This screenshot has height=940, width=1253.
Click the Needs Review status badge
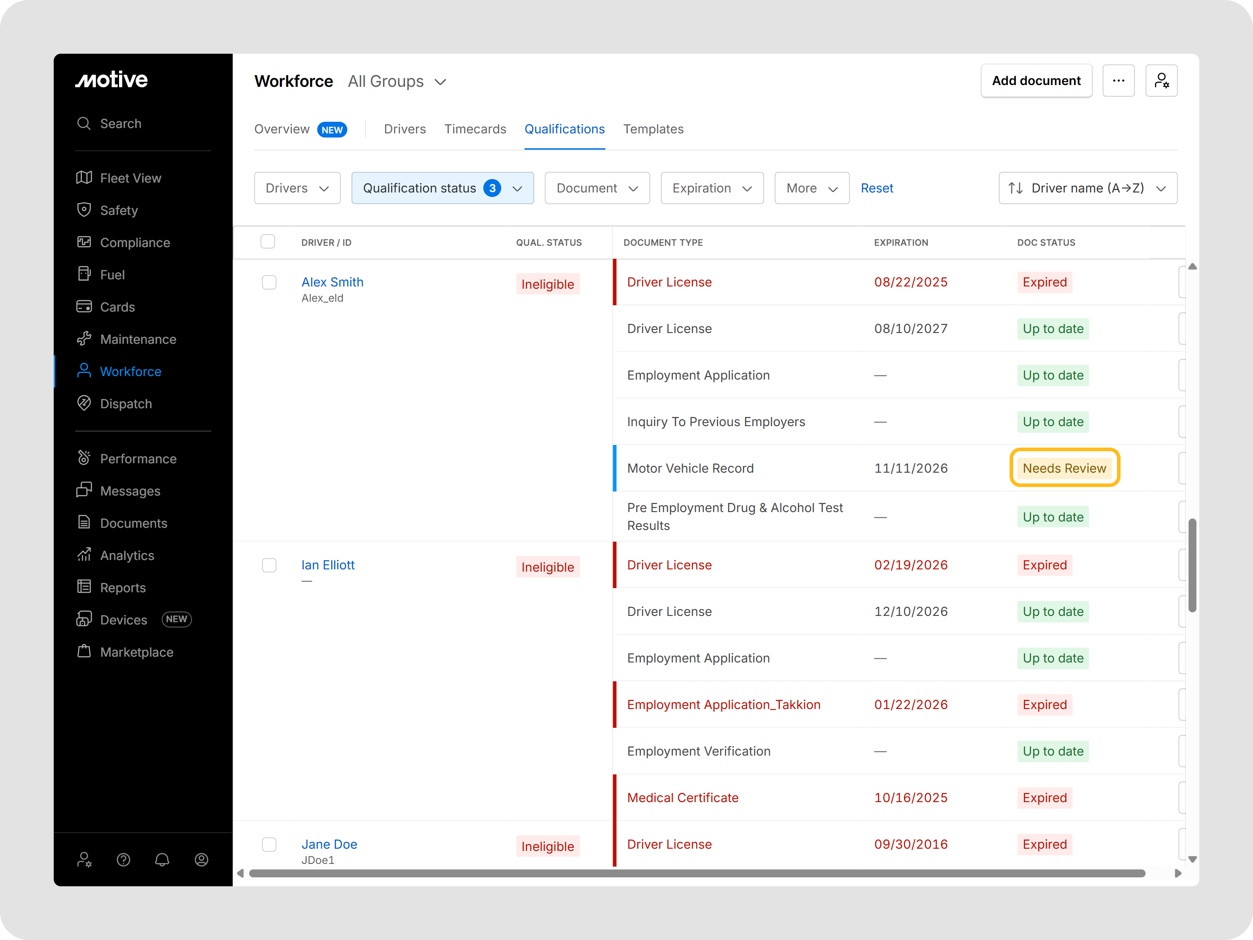[x=1064, y=468]
